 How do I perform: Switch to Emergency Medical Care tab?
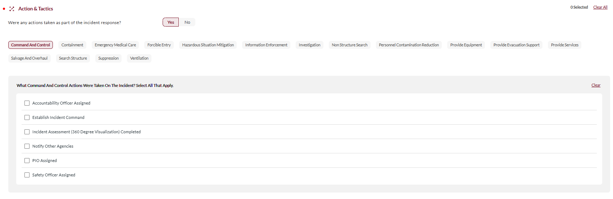115,45
